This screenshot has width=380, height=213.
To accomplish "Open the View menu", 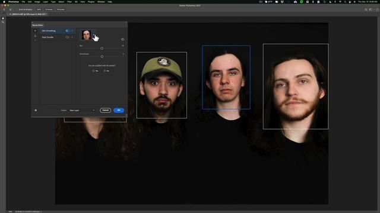I will tap(83, 2).
